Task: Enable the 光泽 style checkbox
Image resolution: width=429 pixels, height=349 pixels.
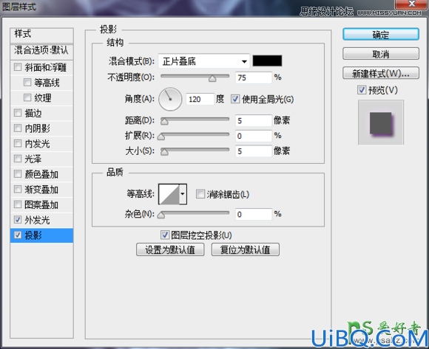Action: 18,159
